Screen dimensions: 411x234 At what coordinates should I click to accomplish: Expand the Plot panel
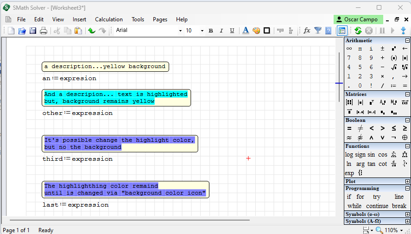[x=407, y=181]
